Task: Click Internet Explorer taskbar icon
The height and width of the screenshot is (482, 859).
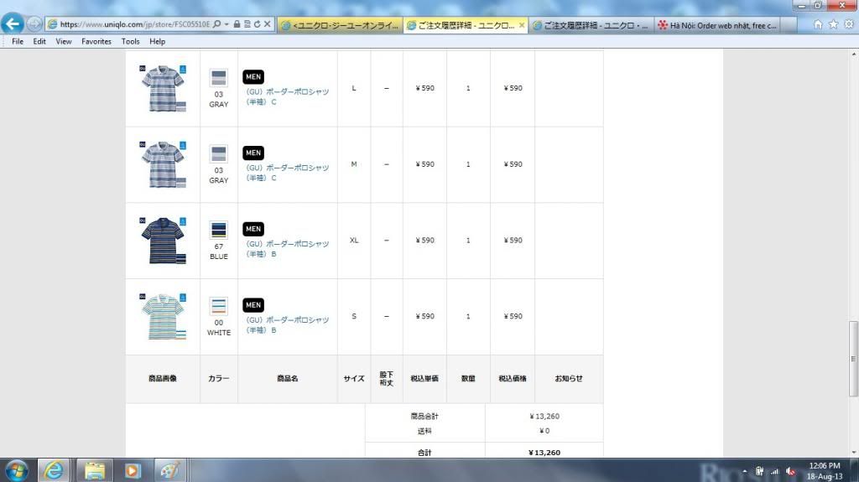Action: pyautogui.click(x=53, y=470)
